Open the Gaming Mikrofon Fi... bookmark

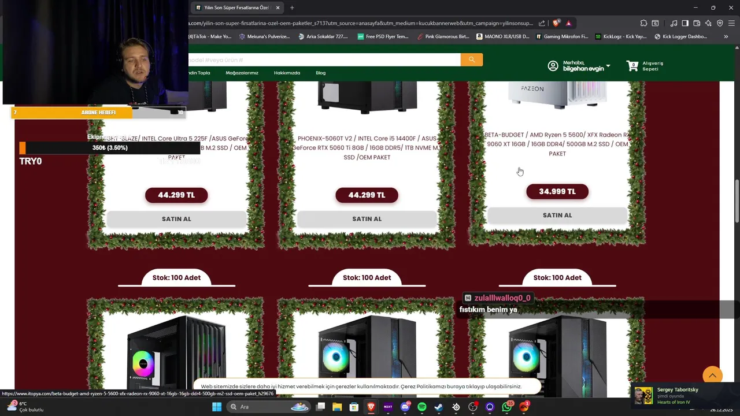click(563, 36)
